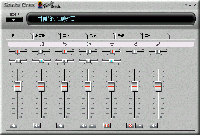The height and width of the screenshot is (135, 200).
Task: Click the stand microphone channel icon
Action: coord(135,44)
